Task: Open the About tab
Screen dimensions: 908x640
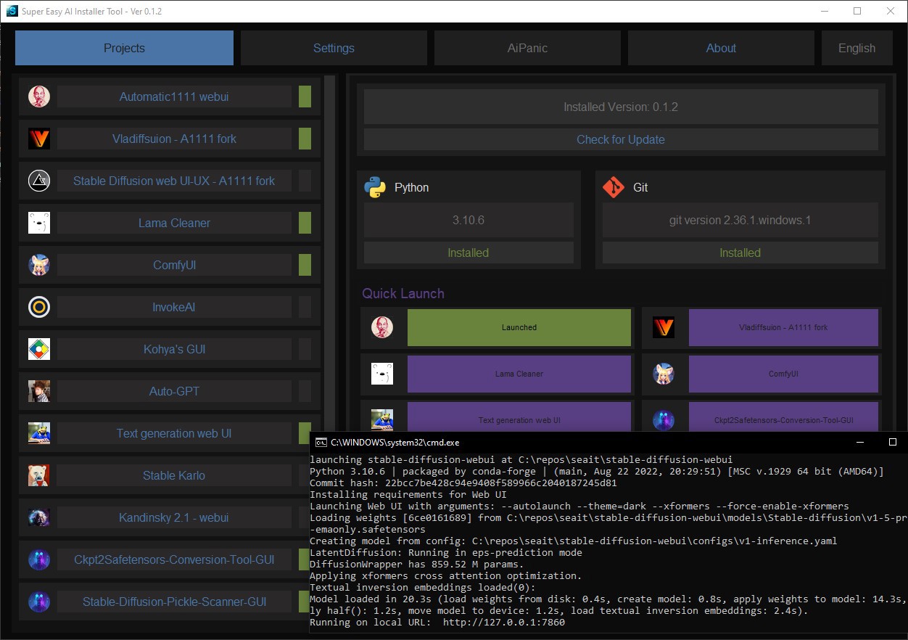Action: click(721, 48)
